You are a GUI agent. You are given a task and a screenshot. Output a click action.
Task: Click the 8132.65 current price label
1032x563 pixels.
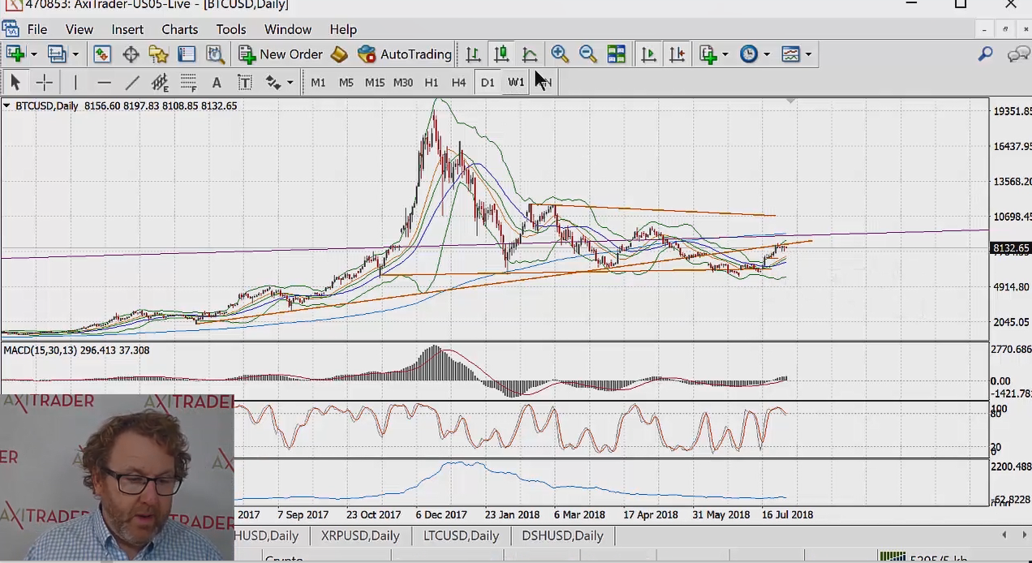(x=1011, y=248)
